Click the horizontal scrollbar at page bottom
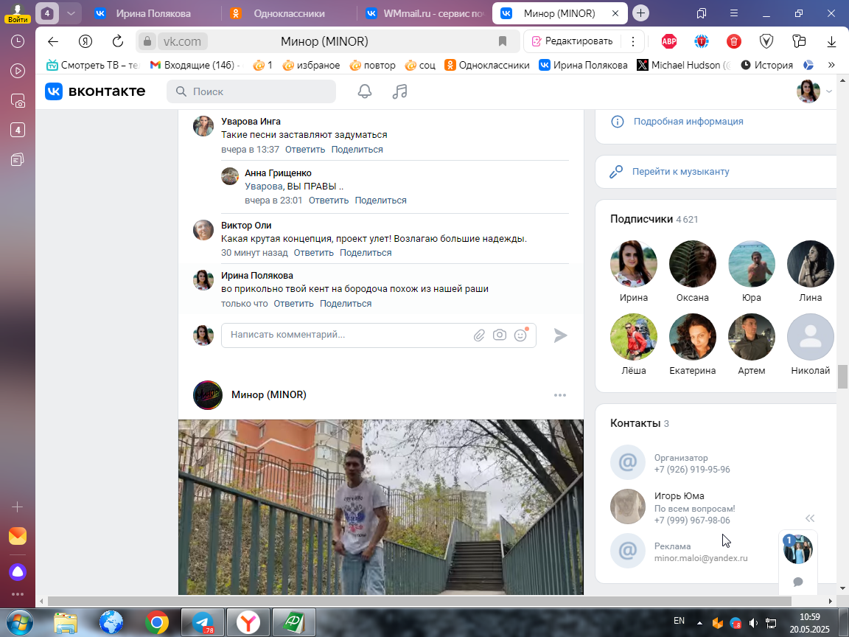The width and height of the screenshot is (849, 637). click(419, 602)
